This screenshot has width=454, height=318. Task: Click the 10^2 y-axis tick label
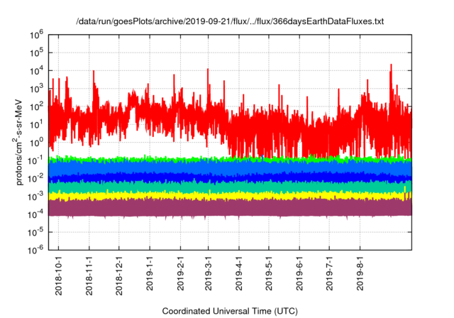point(36,106)
